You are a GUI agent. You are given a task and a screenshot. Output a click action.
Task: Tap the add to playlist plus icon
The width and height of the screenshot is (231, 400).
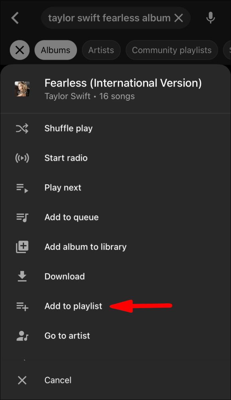[x=22, y=306]
